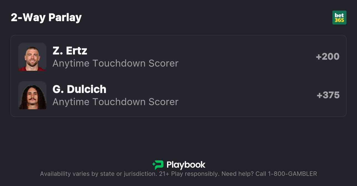This screenshot has width=357, height=186.
Task: Click the white bet text in the logo
Action: pos(339,15)
